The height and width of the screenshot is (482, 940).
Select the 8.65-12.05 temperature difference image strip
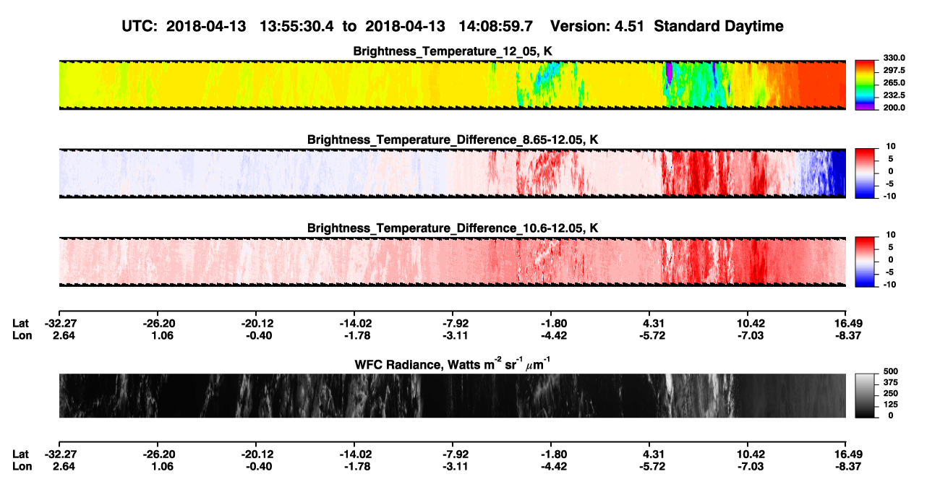click(x=452, y=173)
